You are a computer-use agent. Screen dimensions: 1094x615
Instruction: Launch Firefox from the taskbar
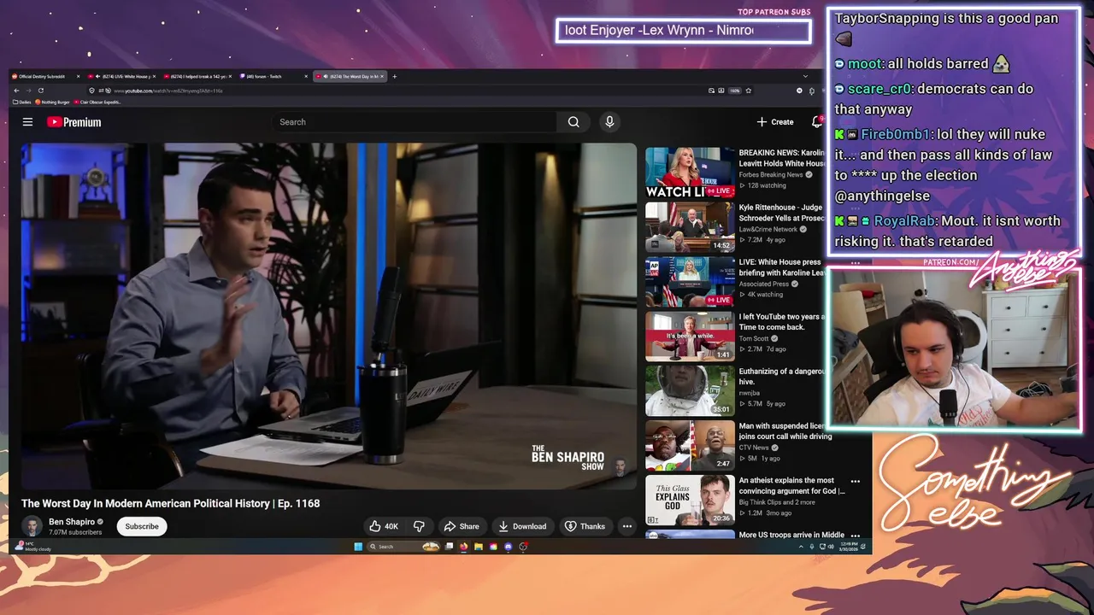463,547
